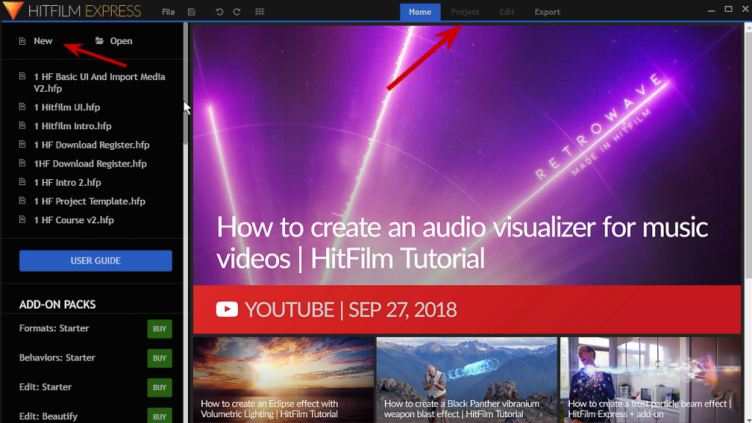The image size is (752, 423).
Task: Buy the Edit: Beautify pack
Action: pyautogui.click(x=159, y=416)
